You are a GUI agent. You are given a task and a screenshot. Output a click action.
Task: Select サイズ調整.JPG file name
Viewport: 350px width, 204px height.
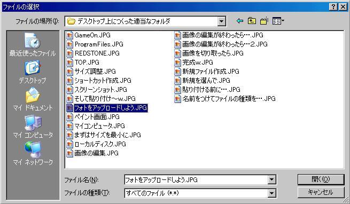[95, 72]
